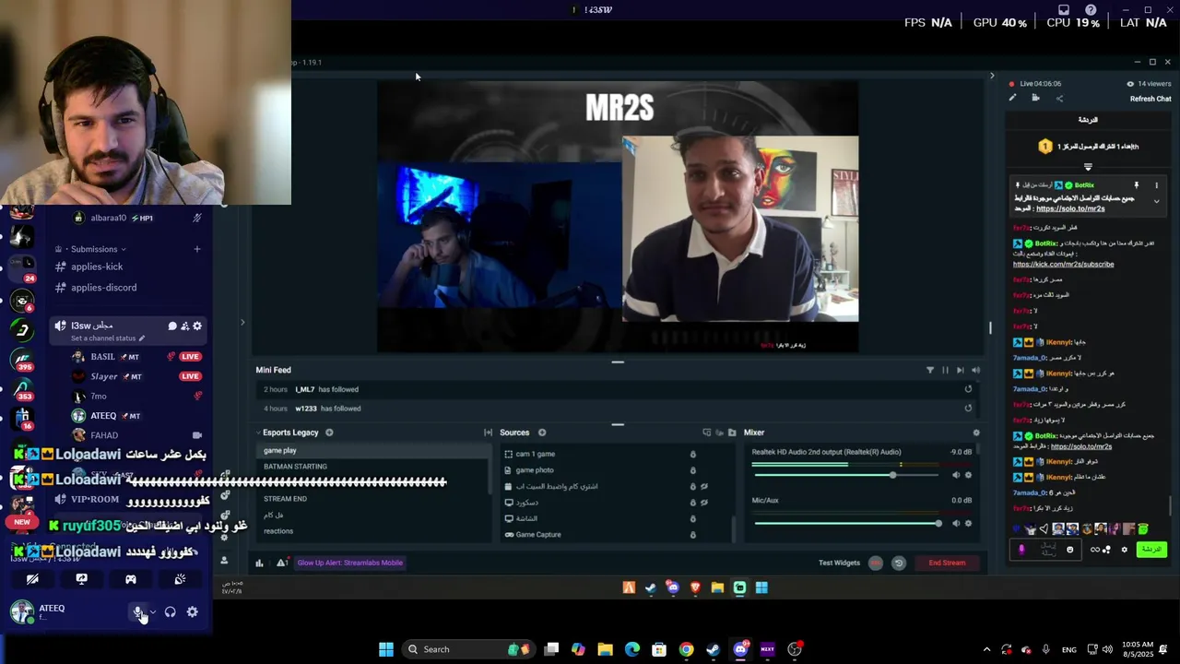Select Game Capture source

click(595, 535)
